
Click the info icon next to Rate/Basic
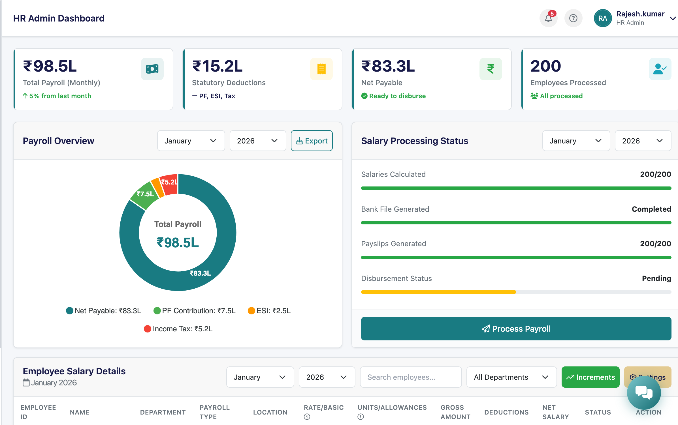(307, 417)
